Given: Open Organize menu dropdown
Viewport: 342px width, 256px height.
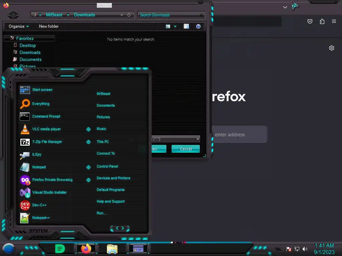Looking at the screenshot, I should (19, 26).
